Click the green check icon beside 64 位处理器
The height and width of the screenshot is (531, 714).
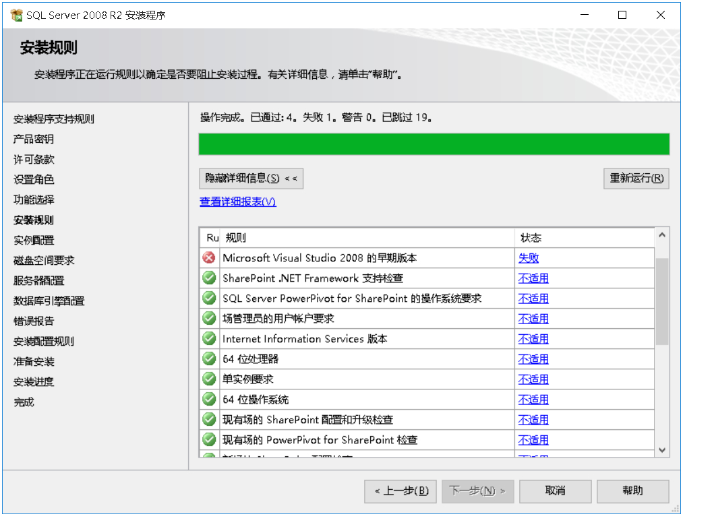click(x=209, y=359)
